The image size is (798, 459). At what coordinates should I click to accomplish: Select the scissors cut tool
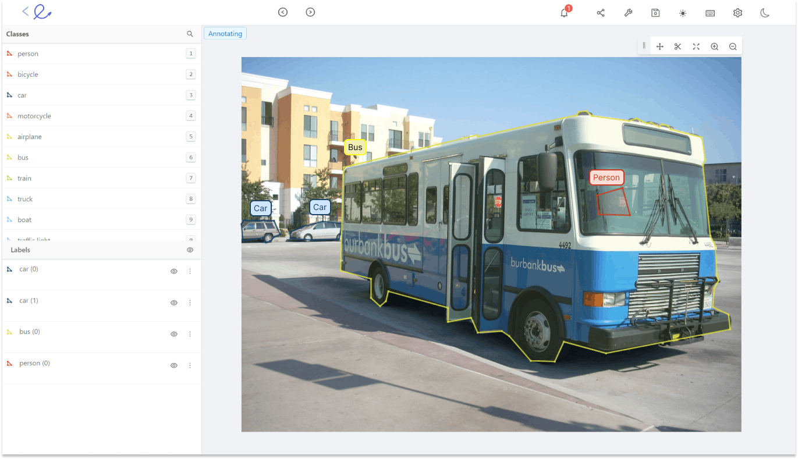678,47
